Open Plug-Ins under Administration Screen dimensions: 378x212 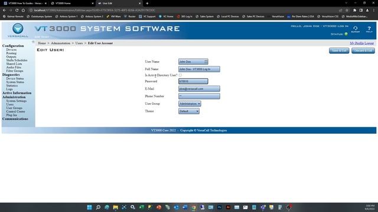12,115
